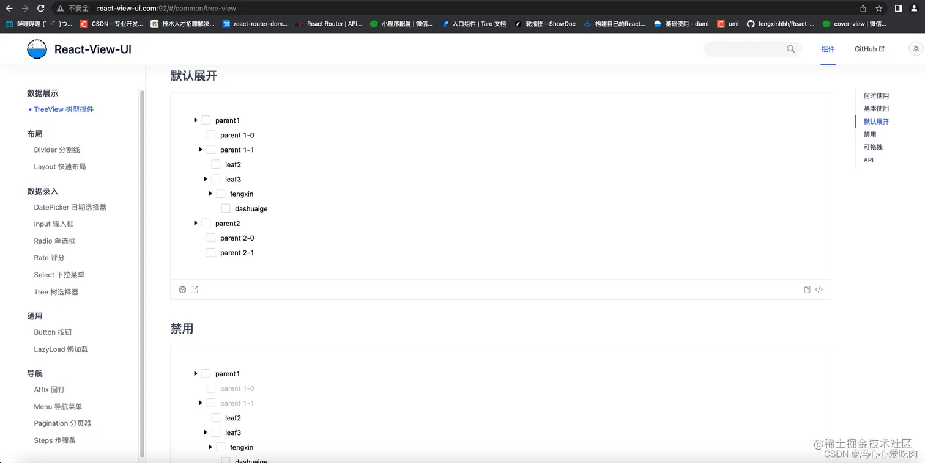Image resolution: width=925 pixels, height=463 pixels.
Task: Open the browser side panel icon
Action: 898,9
